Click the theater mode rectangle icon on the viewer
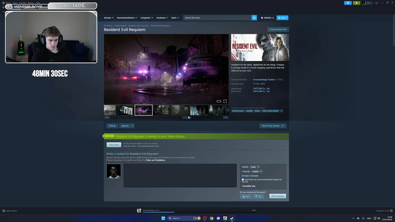395x222 pixels. (x=219, y=101)
